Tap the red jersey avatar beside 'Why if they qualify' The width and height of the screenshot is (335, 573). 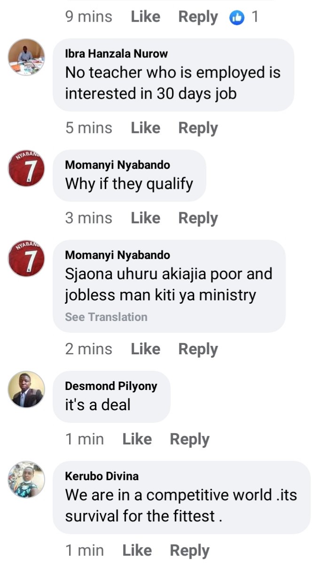click(x=27, y=168)
